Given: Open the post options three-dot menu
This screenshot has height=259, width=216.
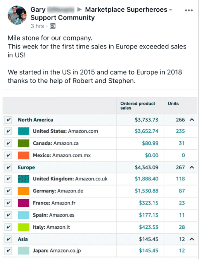Looking at the screenshot, I should coord(189,11).
